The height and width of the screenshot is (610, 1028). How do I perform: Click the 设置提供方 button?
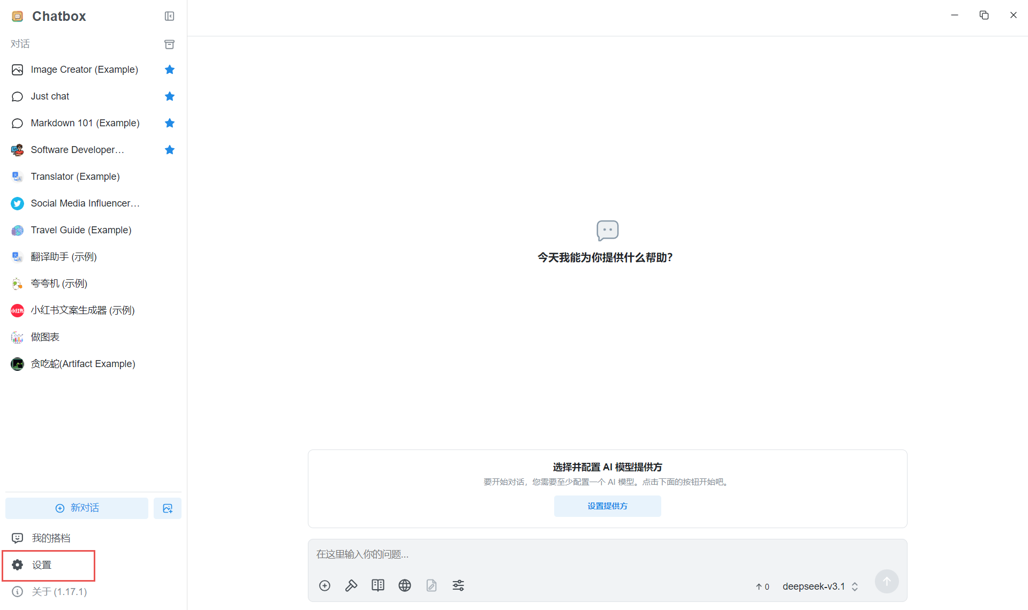[x=607, y=506]
